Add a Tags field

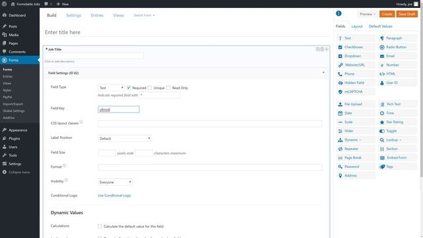click(x=397, y=167)
